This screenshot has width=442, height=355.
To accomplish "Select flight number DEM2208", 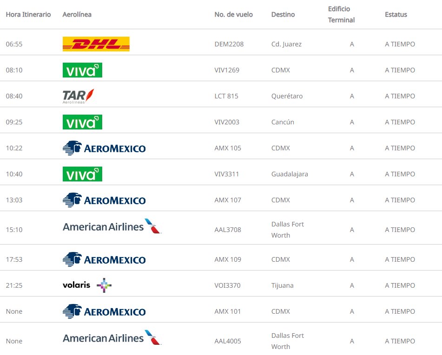I will 229,44.
